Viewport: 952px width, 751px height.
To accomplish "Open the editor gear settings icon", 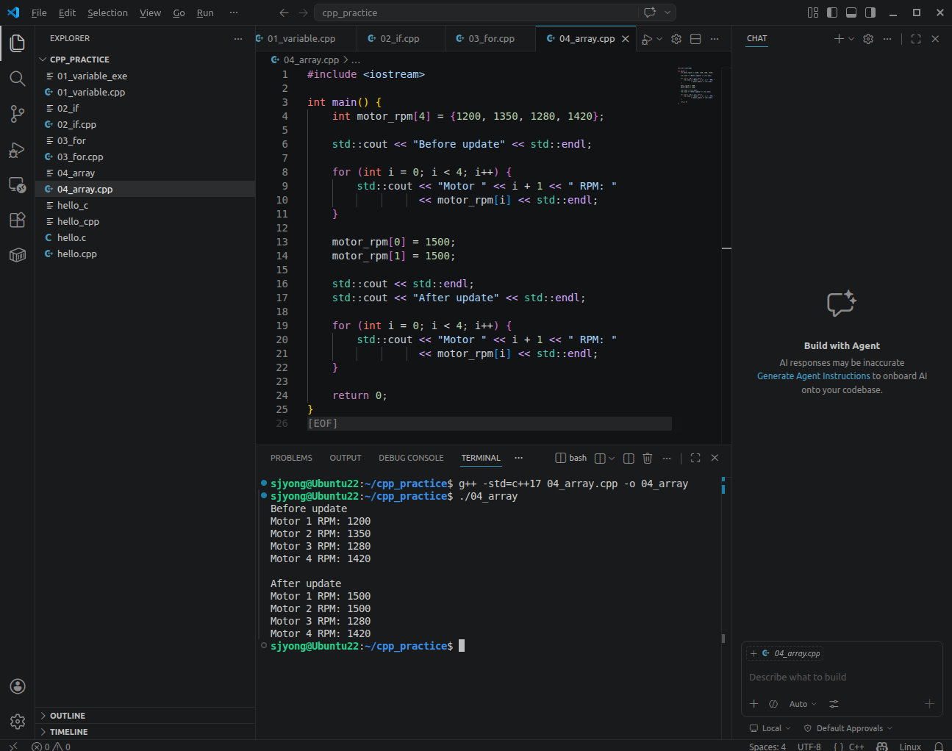I will coord(676,39).
